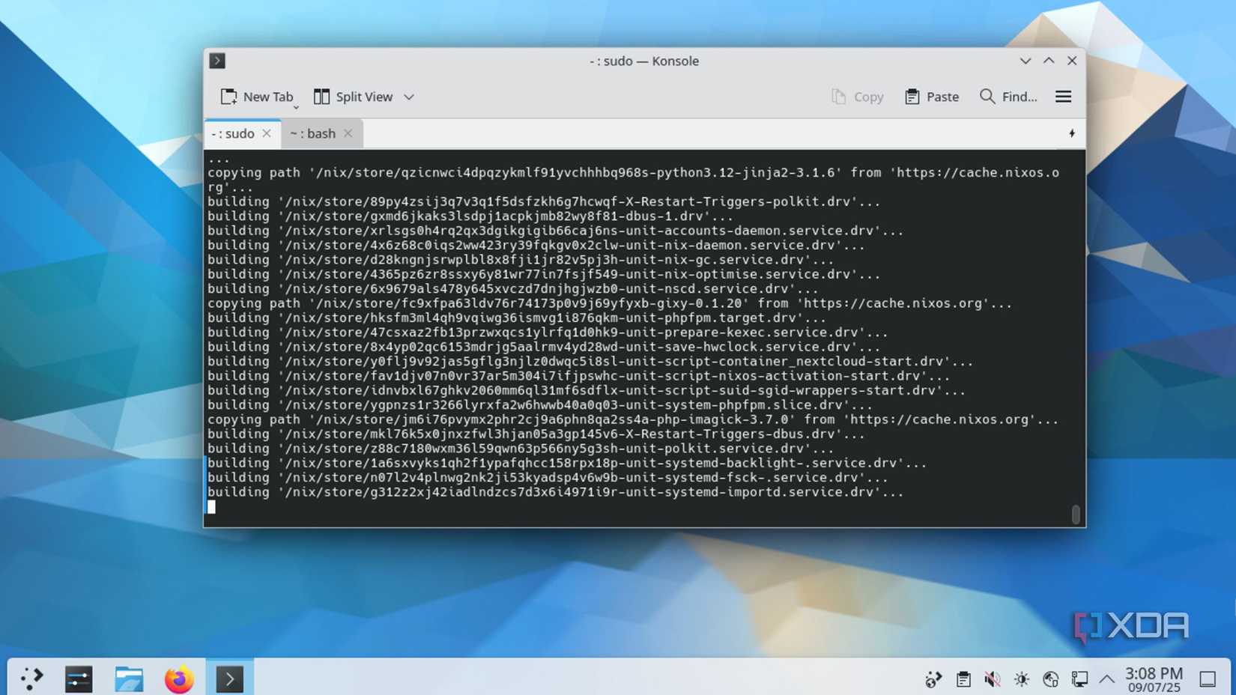
Task: Click the network status icon in system tray
Action: [1049, 679]
